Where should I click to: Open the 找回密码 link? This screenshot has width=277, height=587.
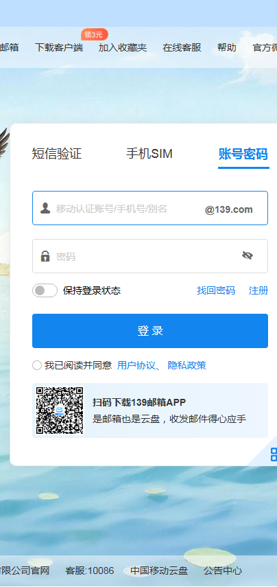click(x=216, y=290)
